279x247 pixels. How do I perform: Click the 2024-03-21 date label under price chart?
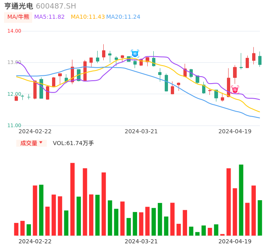click(141, 131)
